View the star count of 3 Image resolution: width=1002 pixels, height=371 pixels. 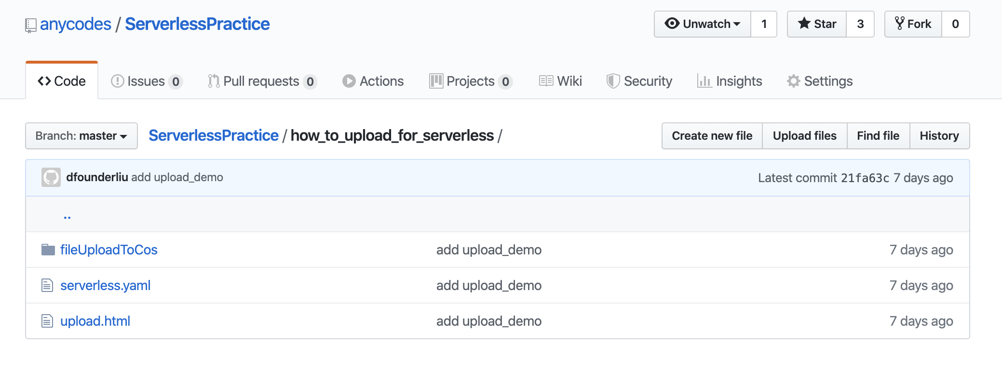pyautogui.click(x=860, y=24)
